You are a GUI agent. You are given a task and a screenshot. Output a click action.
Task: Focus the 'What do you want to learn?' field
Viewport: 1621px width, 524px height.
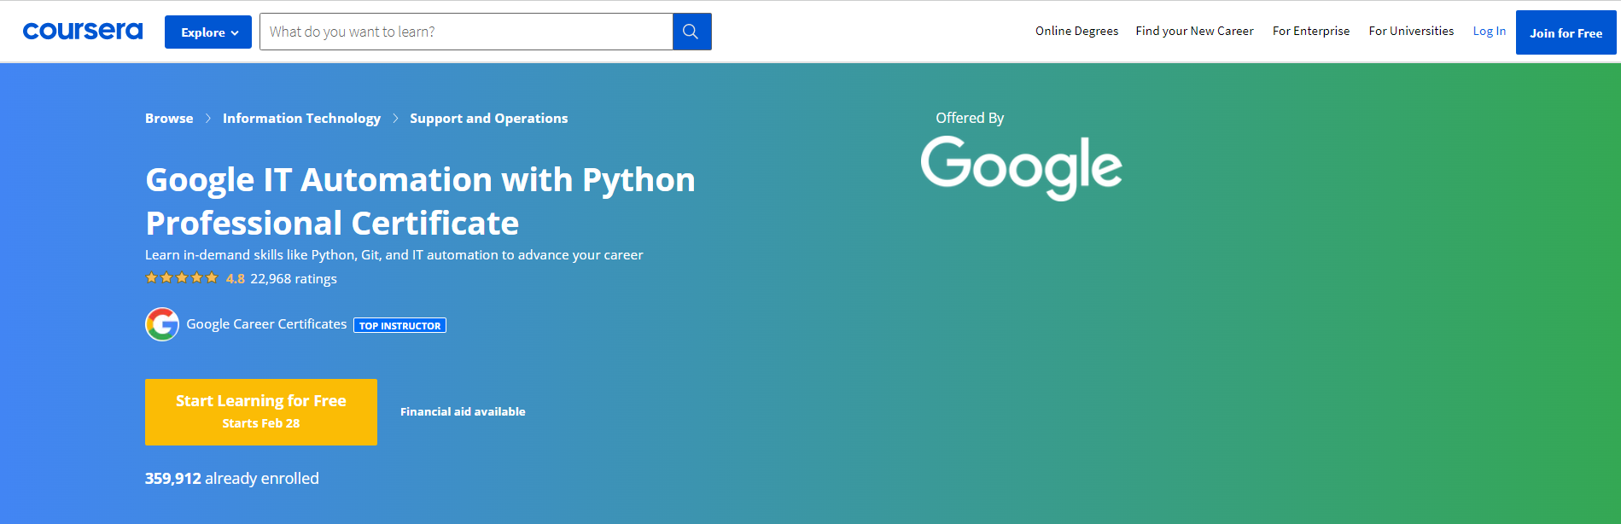(466, 32)
